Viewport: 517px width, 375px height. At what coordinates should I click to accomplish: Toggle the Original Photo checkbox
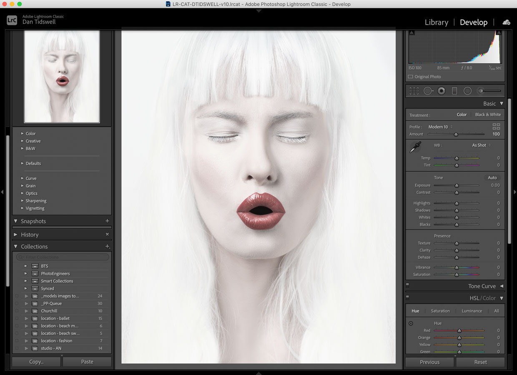coord(410,77)
